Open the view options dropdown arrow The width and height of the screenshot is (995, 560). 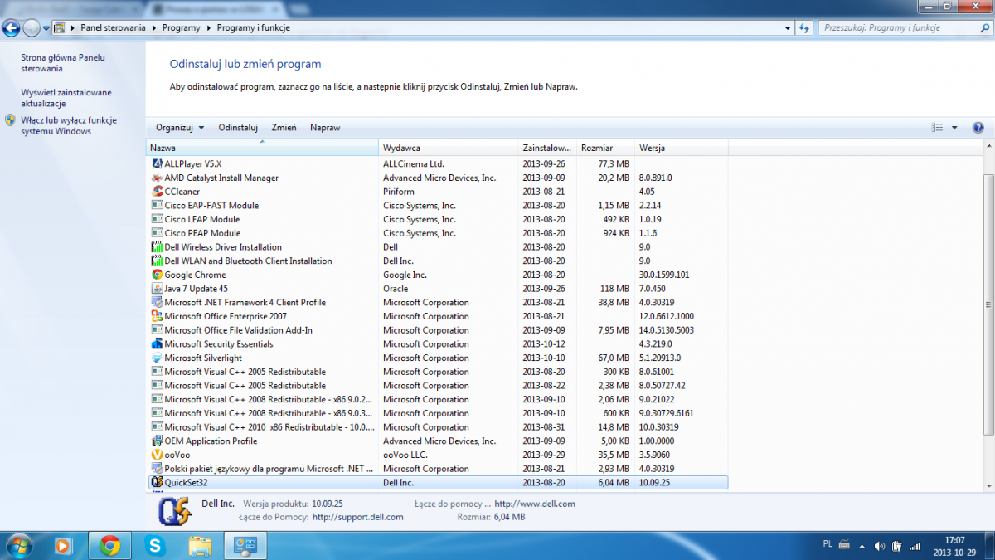[954, 128]
